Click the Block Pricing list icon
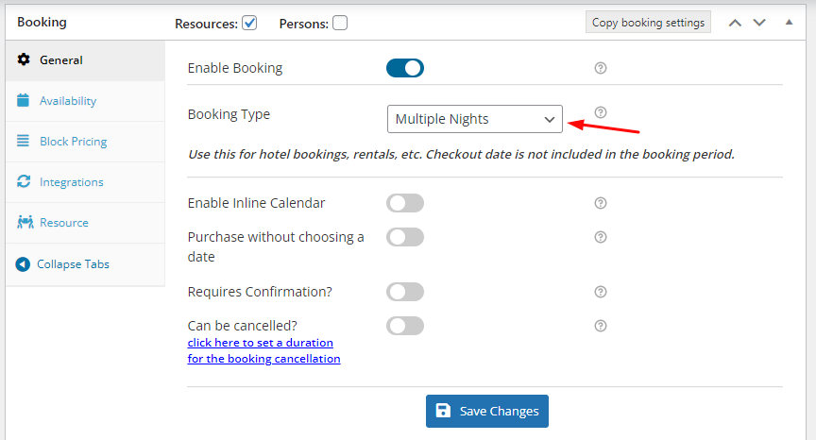The height and width of the screenshot is (440, 816). click(x=23, y=141)
